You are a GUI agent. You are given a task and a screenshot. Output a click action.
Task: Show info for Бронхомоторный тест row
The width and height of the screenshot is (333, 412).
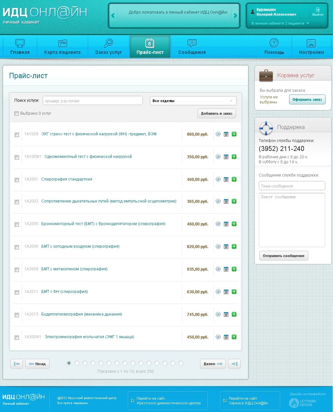click(x=218, y=224)
